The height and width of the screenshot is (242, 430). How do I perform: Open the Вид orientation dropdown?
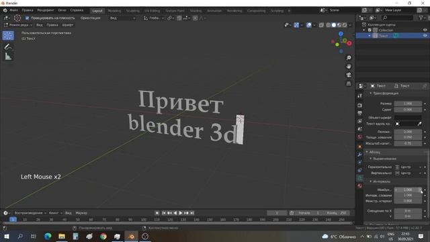point(122,18)
